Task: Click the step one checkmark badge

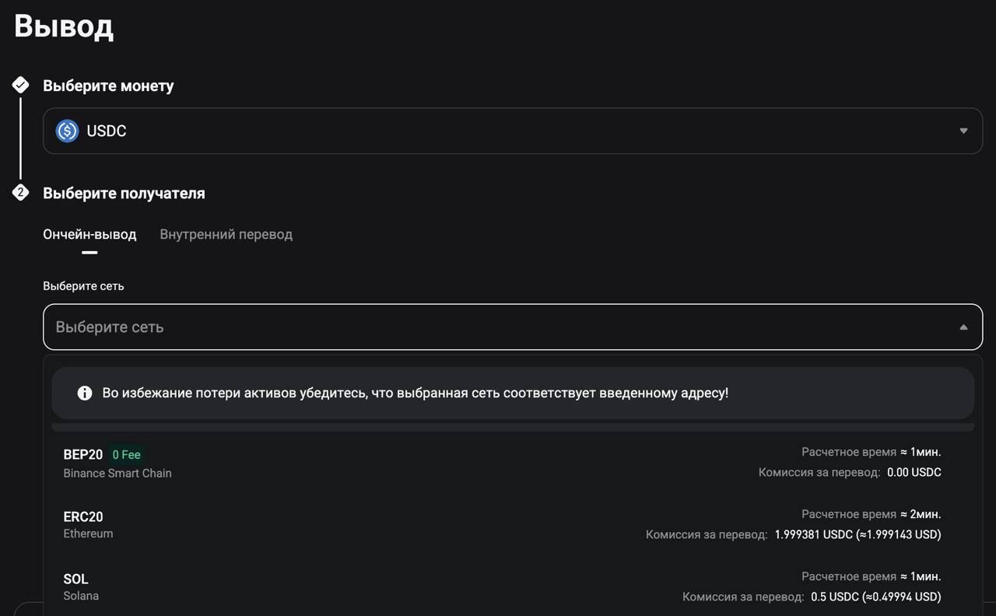Action: click(x=21, y=85)
